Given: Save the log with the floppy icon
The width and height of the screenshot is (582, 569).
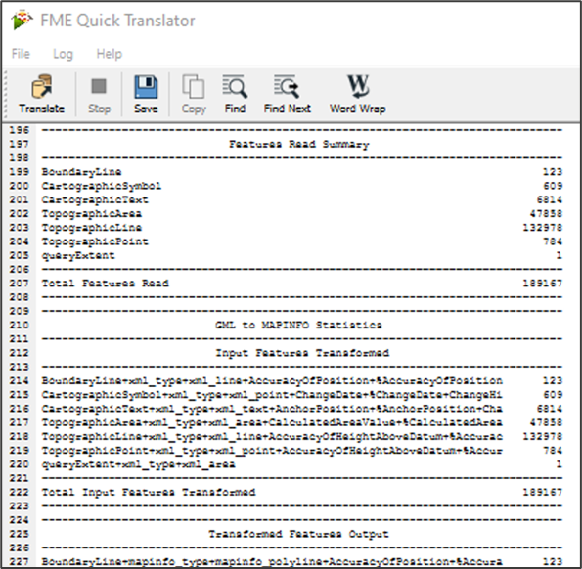Looking at the screenshot, I should coord(146,94).
